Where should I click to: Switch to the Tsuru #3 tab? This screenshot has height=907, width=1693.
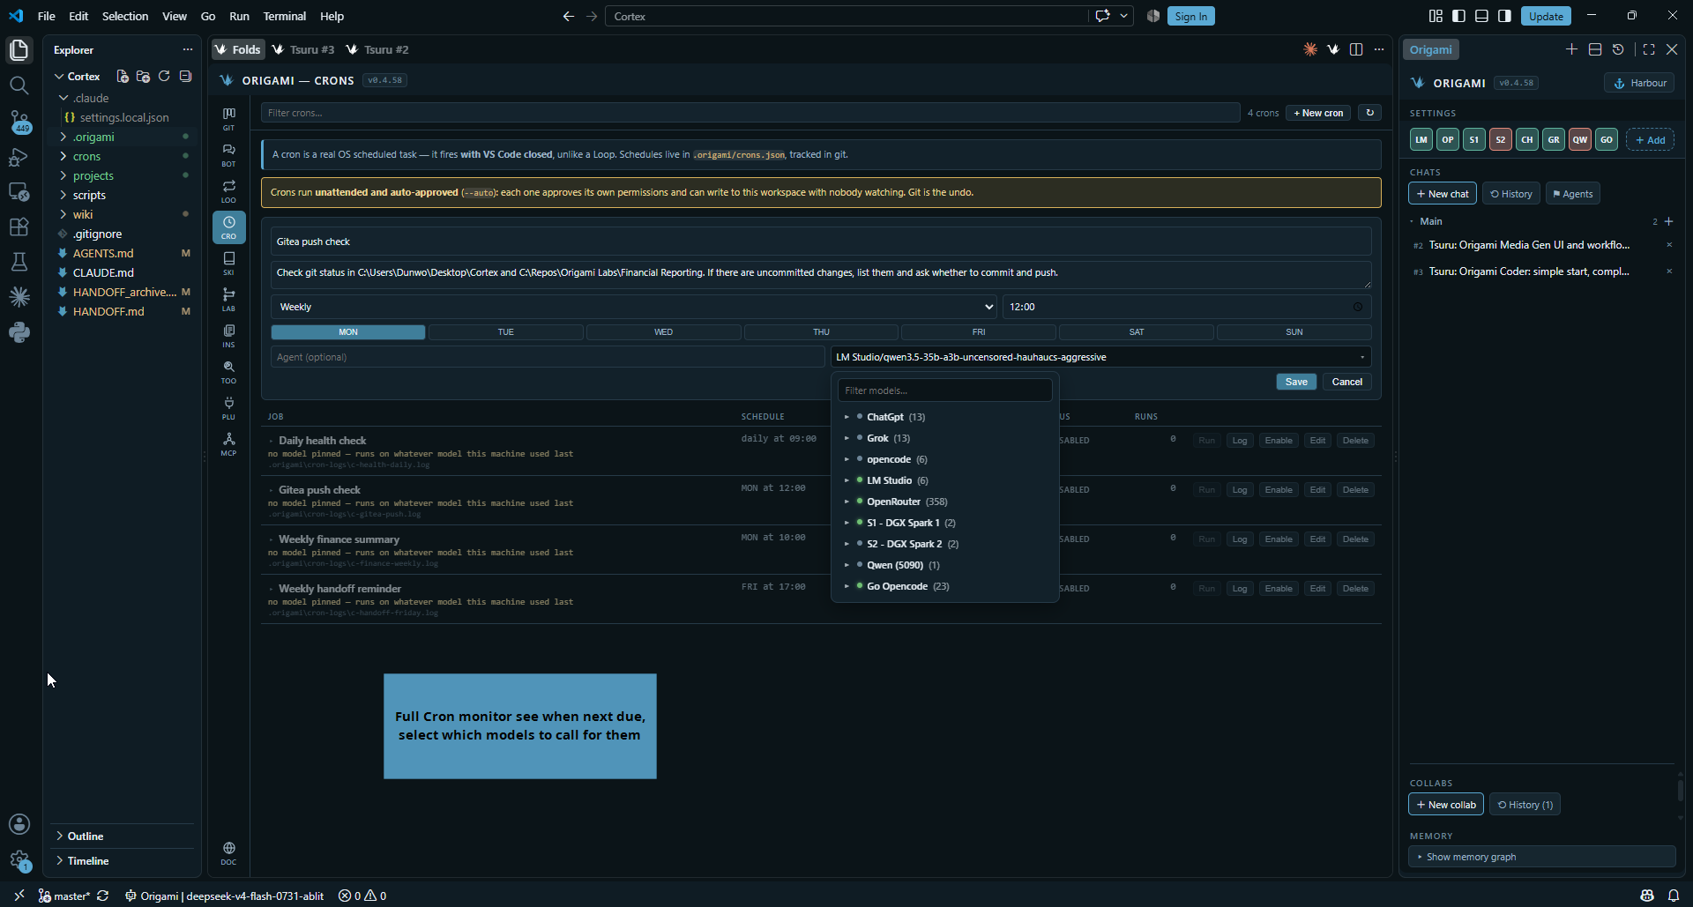click(303, 49)
